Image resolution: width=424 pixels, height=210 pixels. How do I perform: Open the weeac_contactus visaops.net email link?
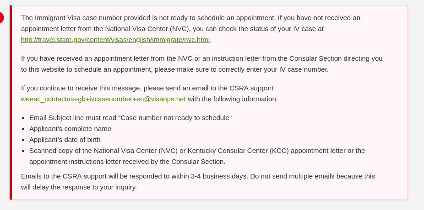coord(103,99)
